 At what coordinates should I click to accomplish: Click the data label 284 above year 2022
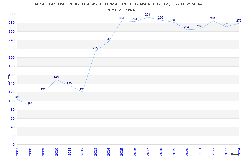[x=213, y=18]
